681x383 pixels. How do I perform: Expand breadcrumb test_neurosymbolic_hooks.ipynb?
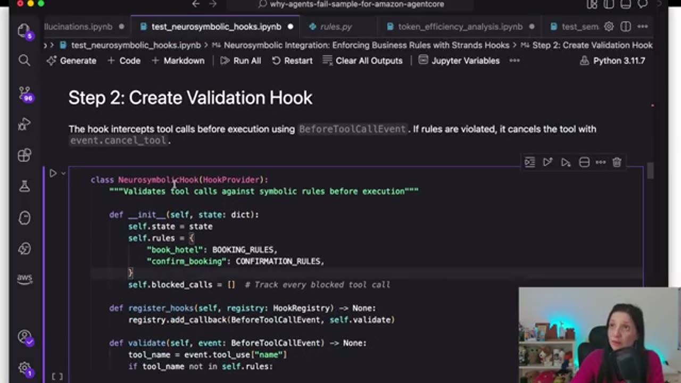pos(130,45)
